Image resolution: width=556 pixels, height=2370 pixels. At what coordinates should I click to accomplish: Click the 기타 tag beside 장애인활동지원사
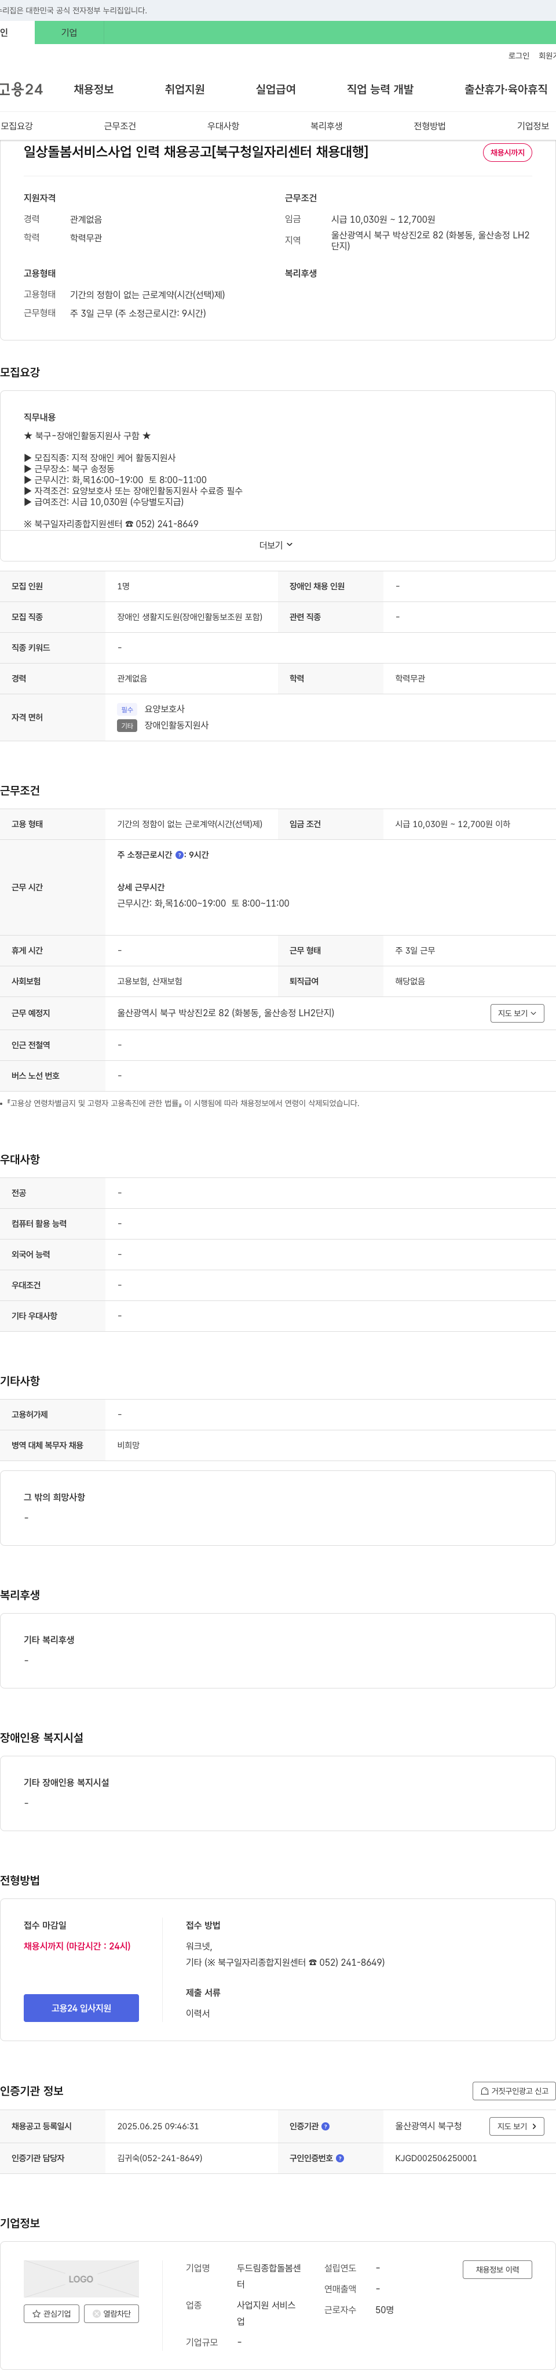tap(127, 726)
